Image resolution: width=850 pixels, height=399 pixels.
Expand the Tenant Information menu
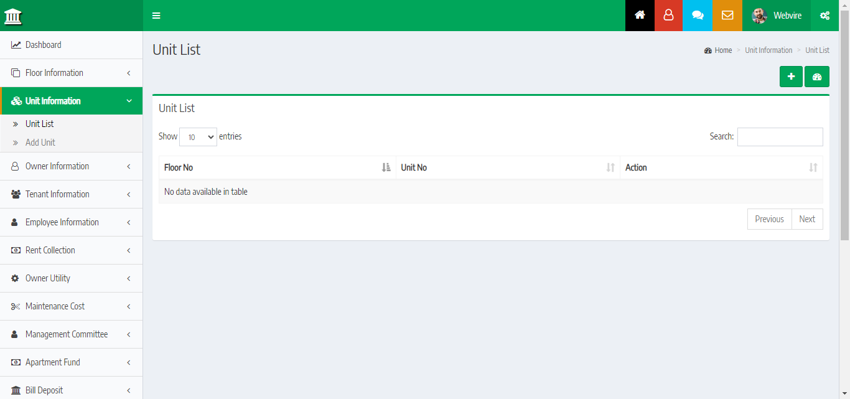pyautogui.click(x=71, y=194)
